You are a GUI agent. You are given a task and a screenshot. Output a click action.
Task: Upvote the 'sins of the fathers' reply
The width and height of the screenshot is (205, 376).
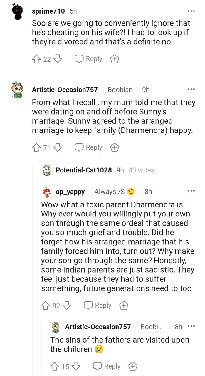click(55, 367)
